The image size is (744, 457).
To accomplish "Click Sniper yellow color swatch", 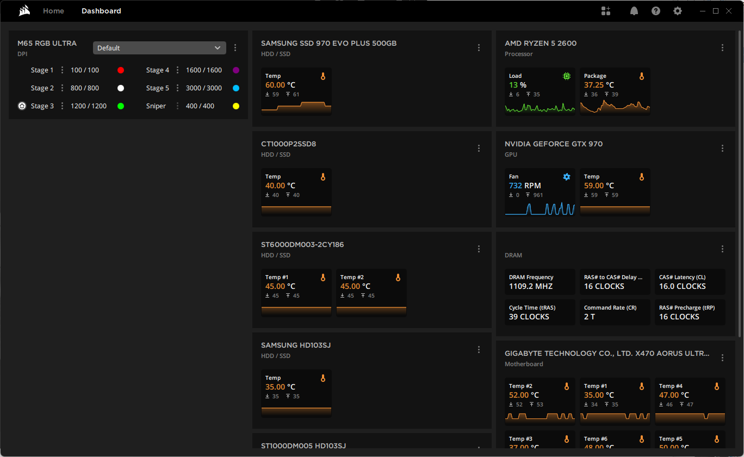I will 236,106.
